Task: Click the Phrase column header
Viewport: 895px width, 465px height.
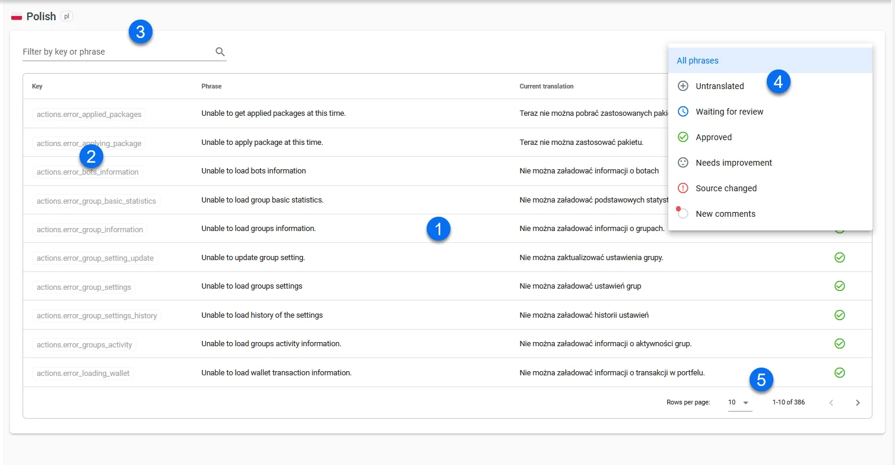Action: click(x=211, y=86)
